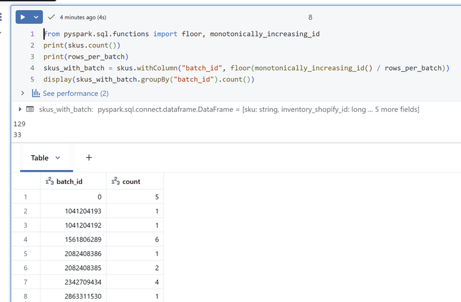Click line number 1 in the code editor
This screenshot has width=461, height=302.
(31, 33)
